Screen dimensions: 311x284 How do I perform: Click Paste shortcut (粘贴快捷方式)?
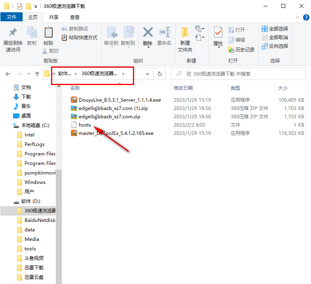point(80,38)
